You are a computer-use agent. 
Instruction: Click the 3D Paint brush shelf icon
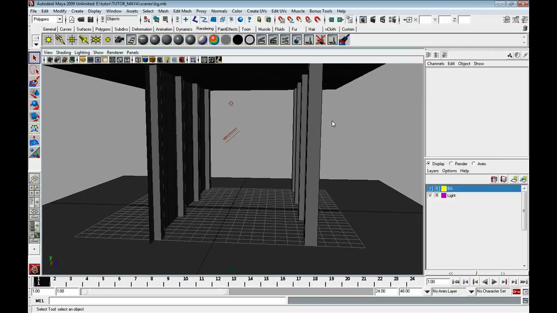point(344,40)
